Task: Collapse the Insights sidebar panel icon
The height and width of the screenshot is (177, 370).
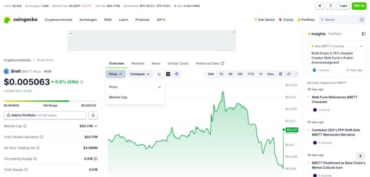Action: [364, 34]
